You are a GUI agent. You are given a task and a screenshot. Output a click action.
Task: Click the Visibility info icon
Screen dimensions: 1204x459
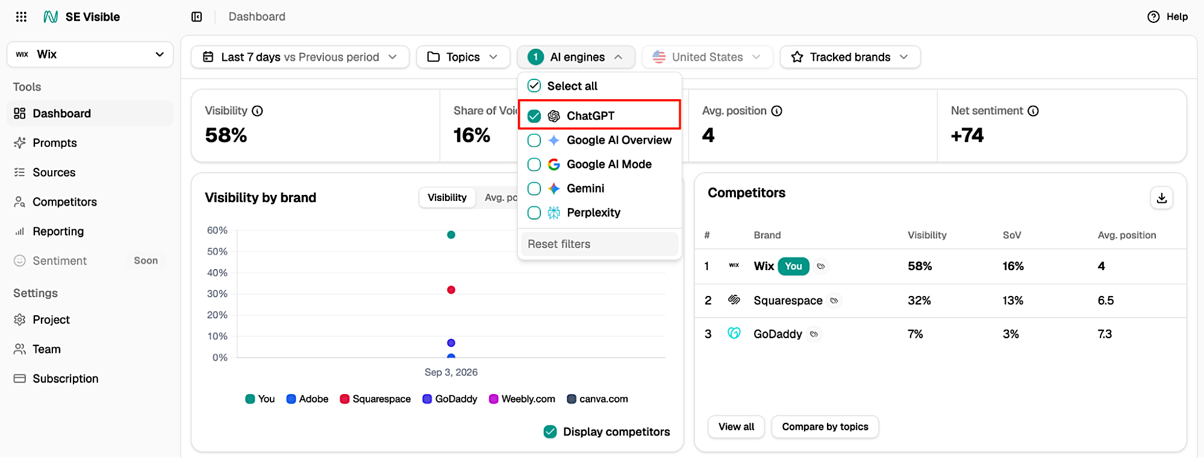point(257,111)
